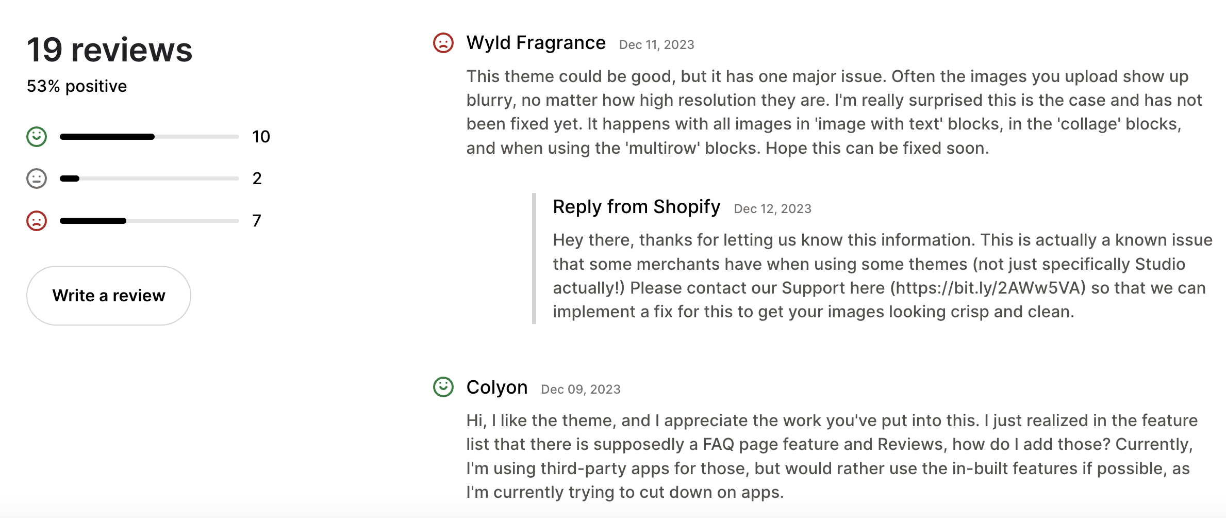Click the count 2 next to neutral bar
The width and height of the screenshot is (1226, 518).
[x=257, y=179]
